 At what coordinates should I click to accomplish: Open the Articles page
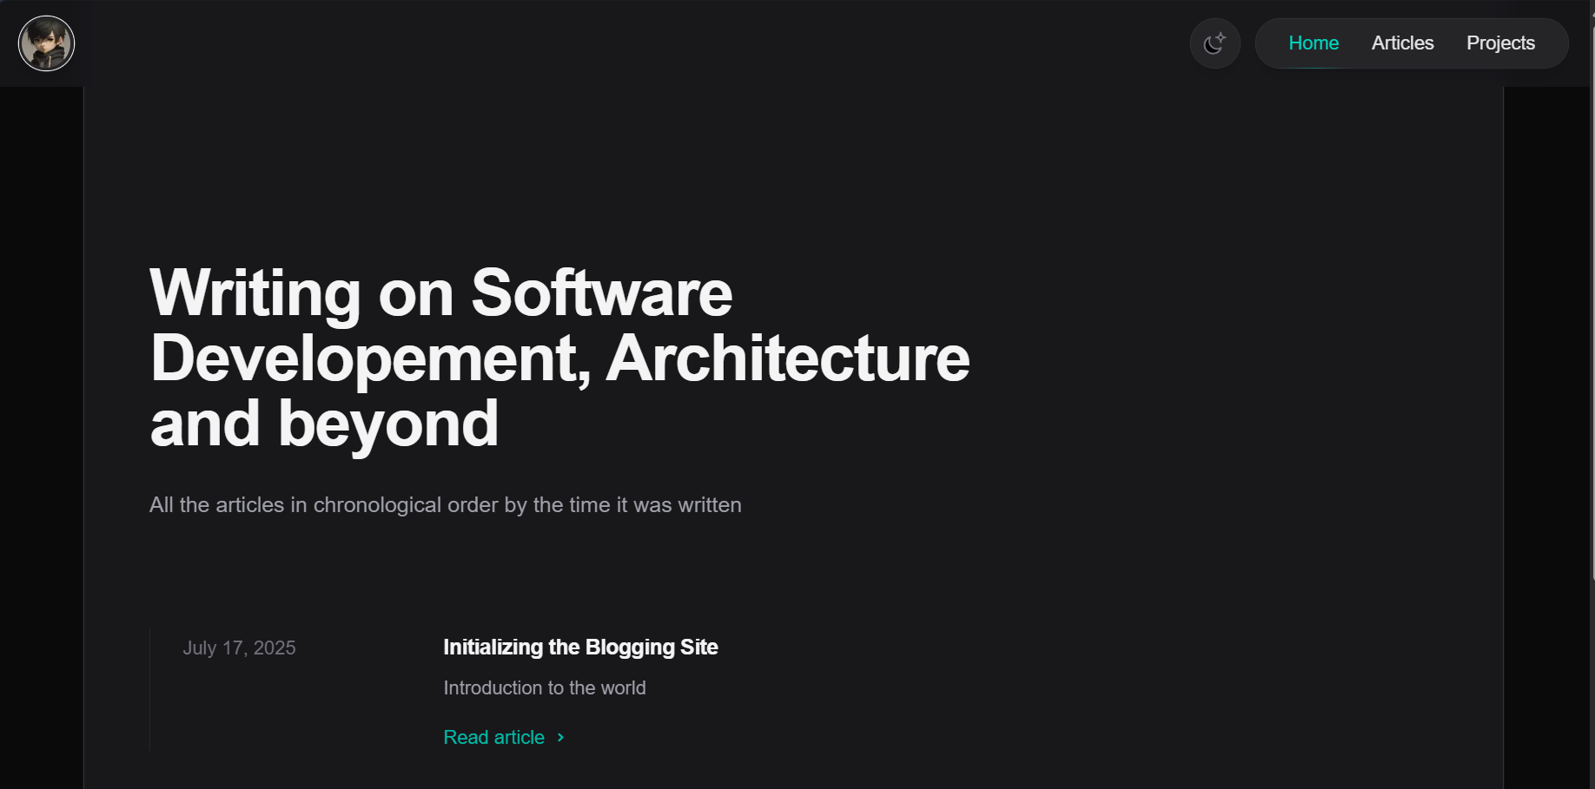click(1402, 43)
